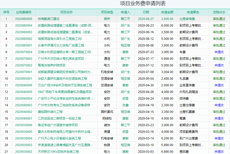
Task: Open status 未提交 in row 6
Action: point(219,52)
